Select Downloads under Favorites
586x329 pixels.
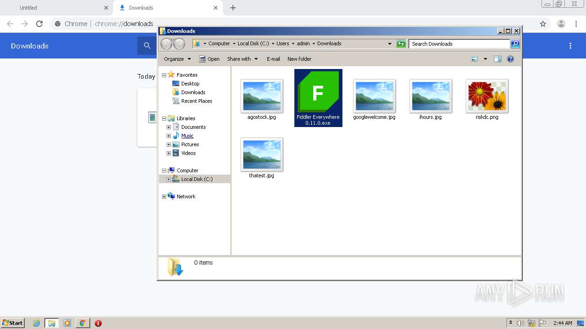193,92
